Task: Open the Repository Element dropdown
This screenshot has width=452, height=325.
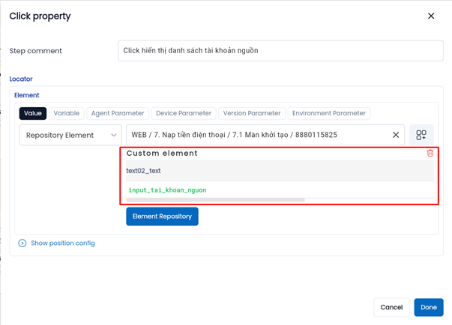Action: point(70,135)
